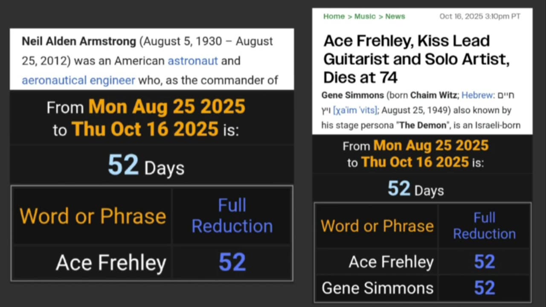This screenshot has height=307, width=546.
Task: Click the end date under Armstrong's bio
Action: pos(145,129)
